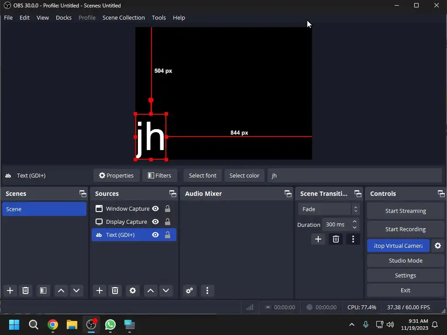Pop out the Scenes dock
Viewport: 447px width, 335px height.
pos(83,194)
